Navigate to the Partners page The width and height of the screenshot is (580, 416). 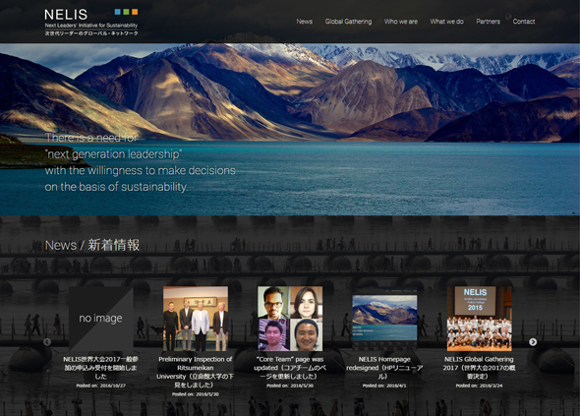[x=488, y=22]
